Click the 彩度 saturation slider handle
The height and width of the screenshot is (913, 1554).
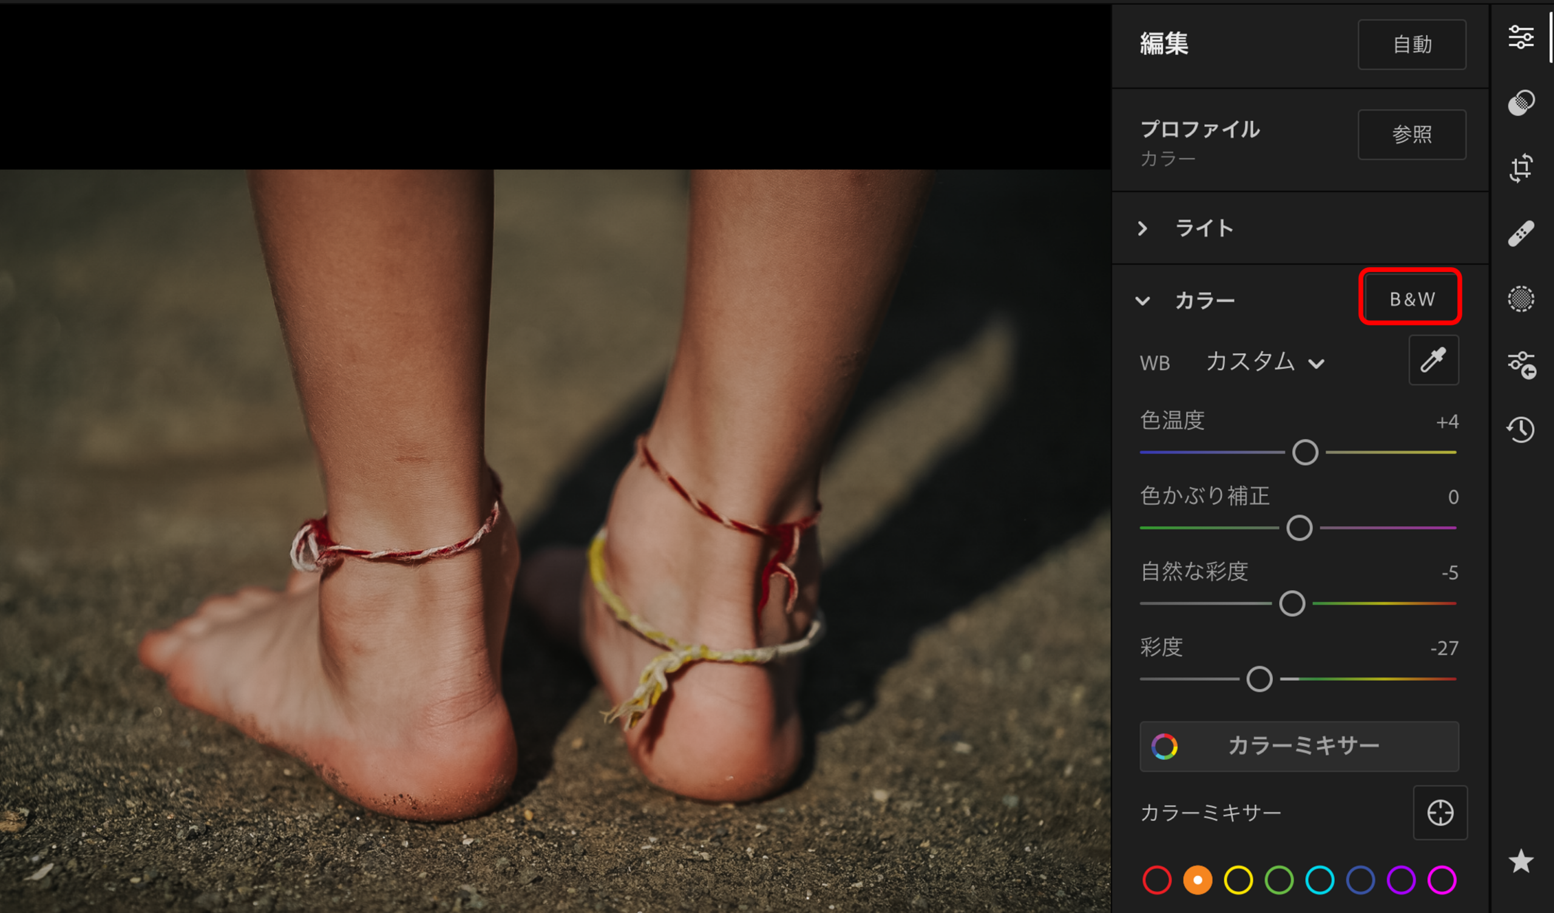pos(1259,679)
